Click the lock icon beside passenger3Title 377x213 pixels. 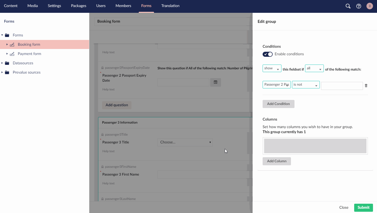102,134
